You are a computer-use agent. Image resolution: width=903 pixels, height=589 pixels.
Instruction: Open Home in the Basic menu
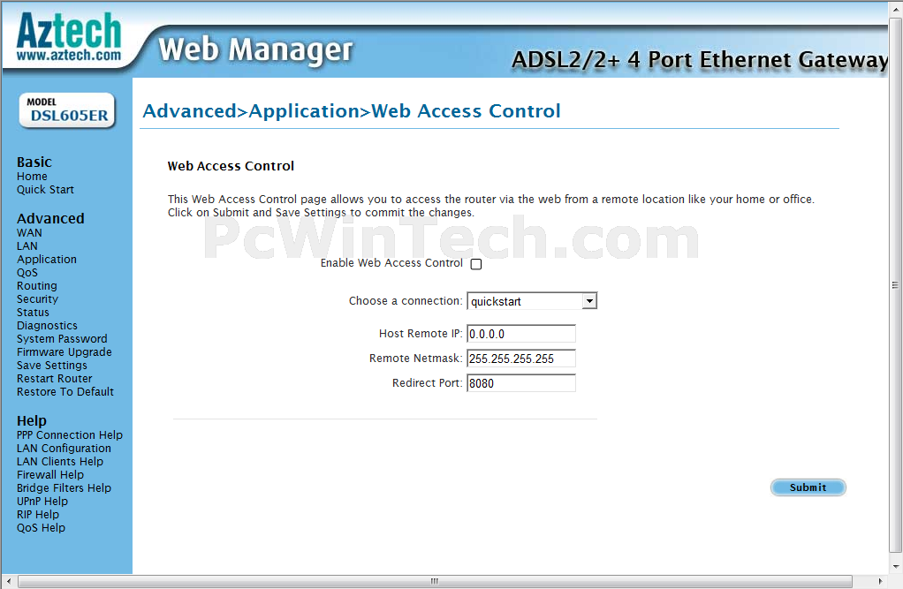[x=32, y=177]
